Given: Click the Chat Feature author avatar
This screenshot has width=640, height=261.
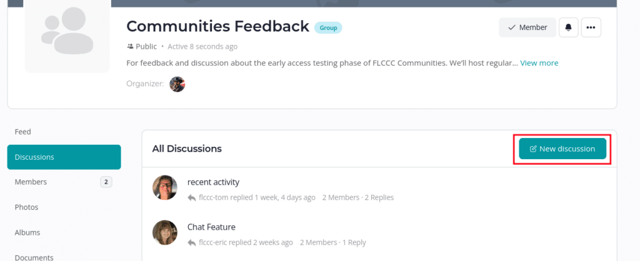Looking at the screenshot, I should (x=165, y=233).
